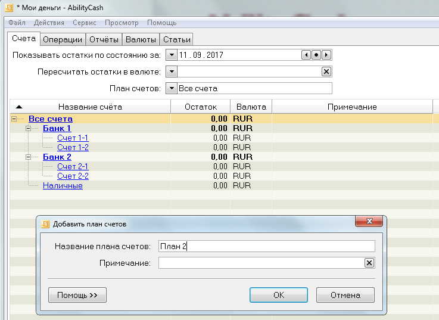Click the previous date arrow button
Viewport: 439px width, 320px height.
(x=307, y=55)
